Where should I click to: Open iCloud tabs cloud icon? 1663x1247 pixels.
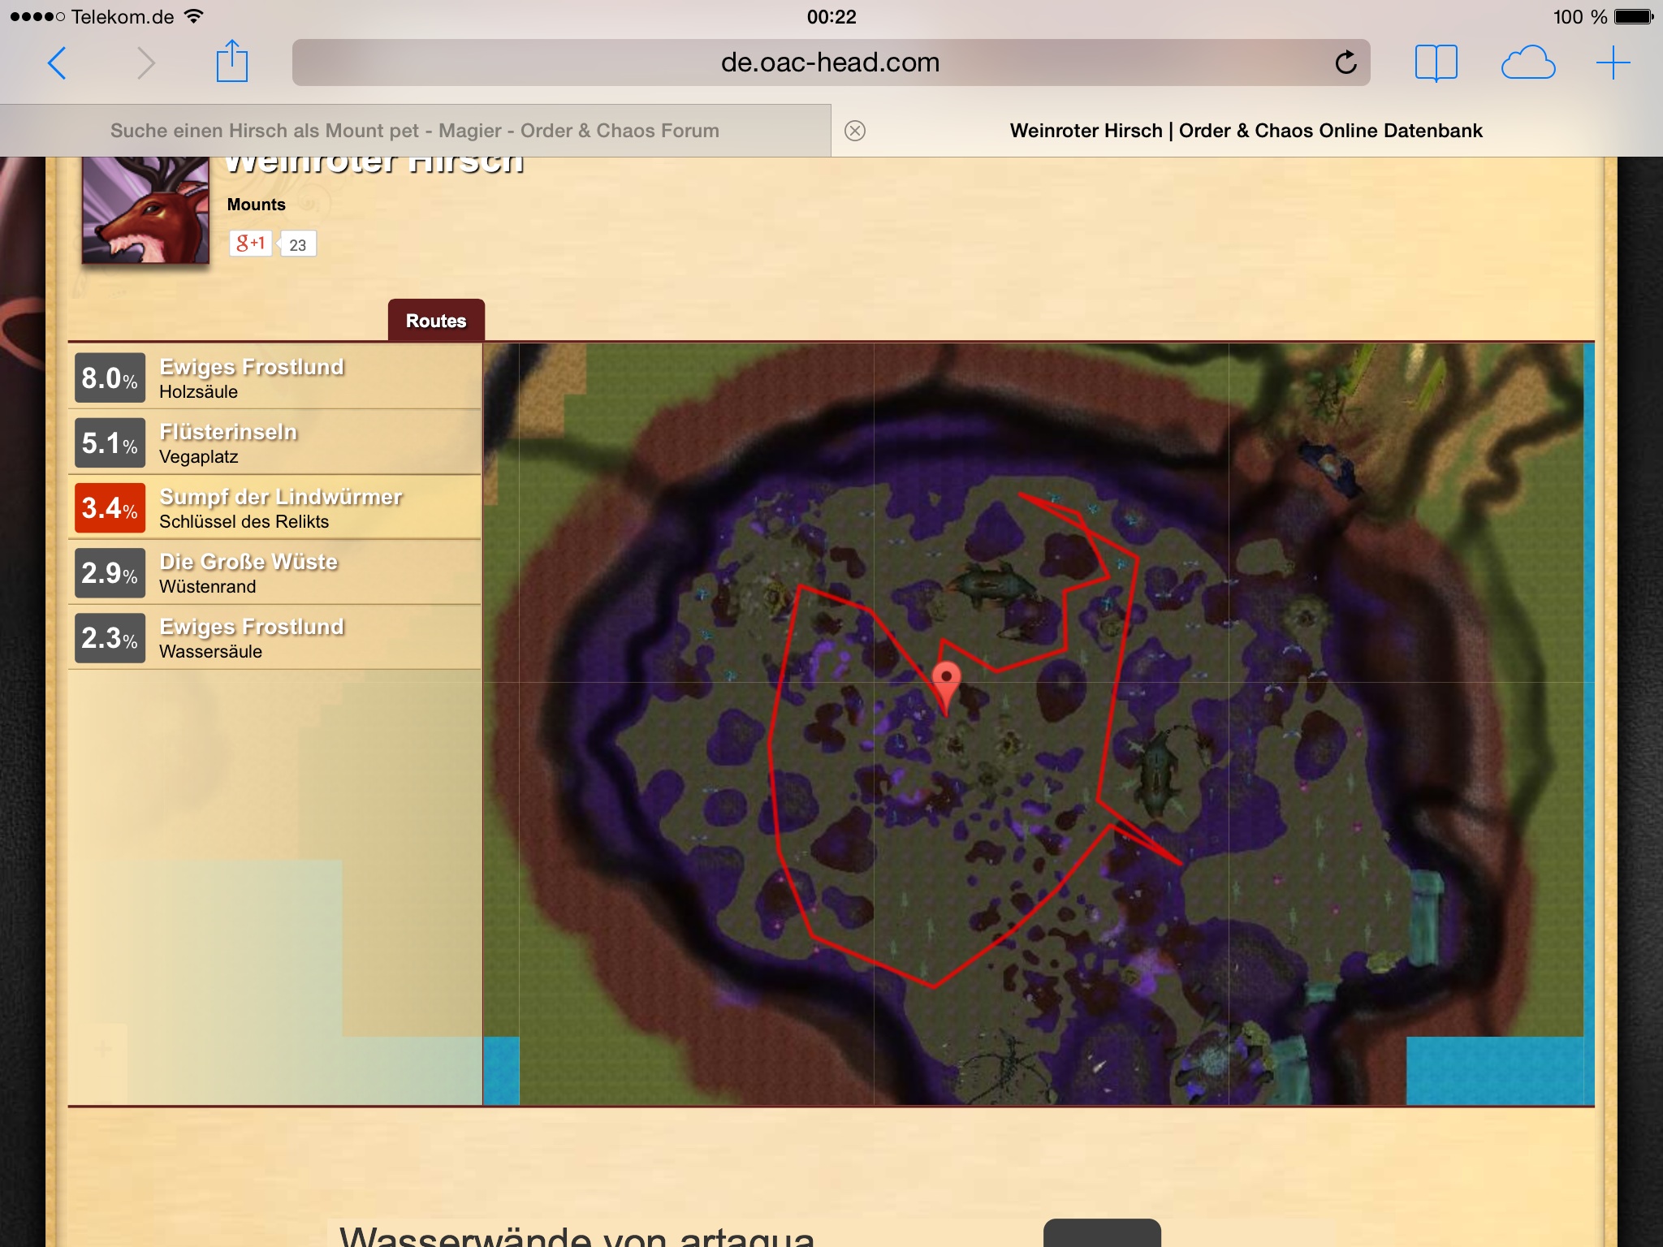click(x=1527, y=63)
